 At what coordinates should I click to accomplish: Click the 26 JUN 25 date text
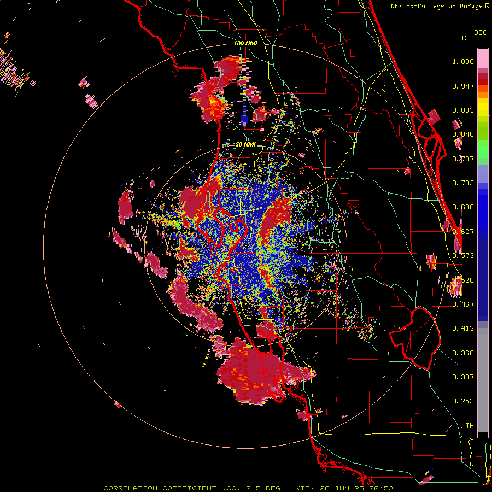[x=343, y=488]
